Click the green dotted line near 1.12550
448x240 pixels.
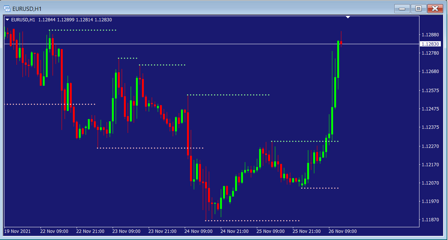(228, 95)
